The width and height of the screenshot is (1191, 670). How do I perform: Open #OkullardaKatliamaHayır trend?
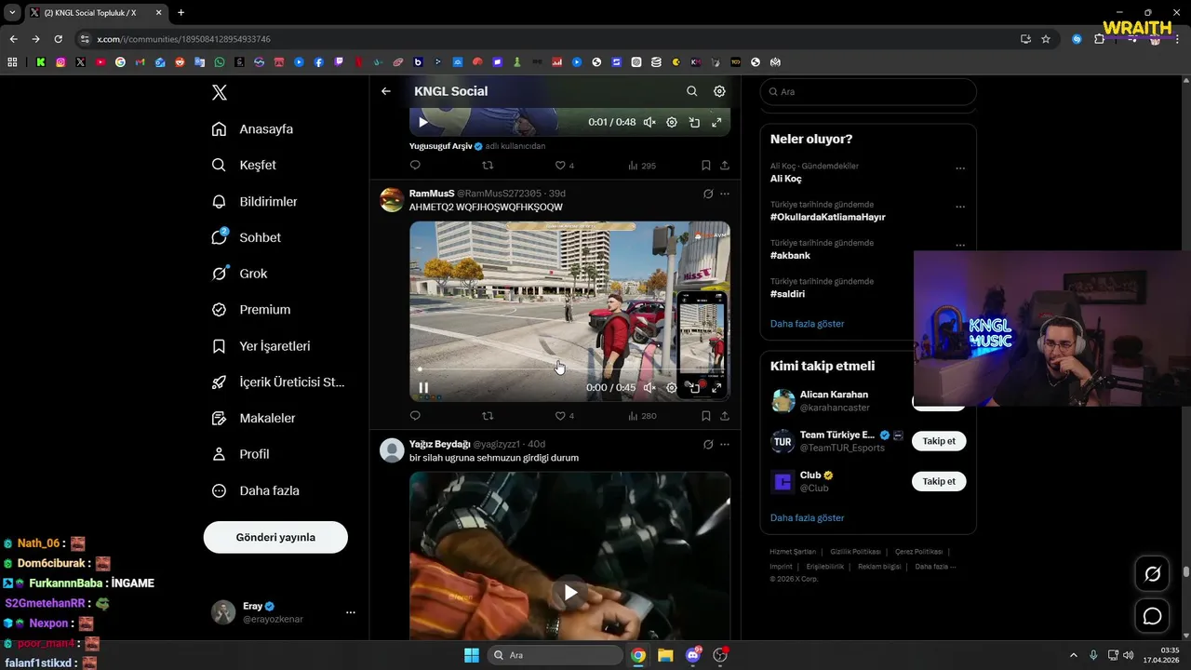(x=827, y=217)
